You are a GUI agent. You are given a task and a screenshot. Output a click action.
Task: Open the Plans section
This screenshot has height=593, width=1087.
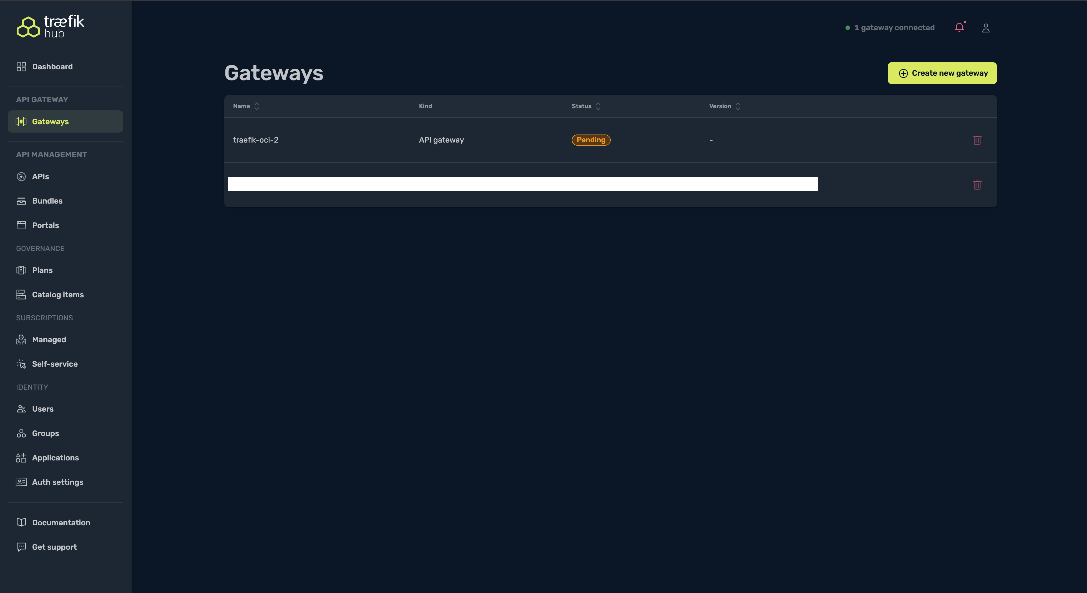point(42,270)
